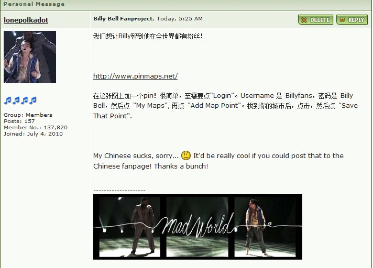Click the DELETE button label
The image size is (373, 268).
tap(320, 20)
